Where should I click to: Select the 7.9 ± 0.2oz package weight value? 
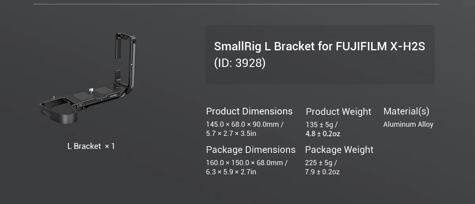pyautogui.click(x=322, y=172)
